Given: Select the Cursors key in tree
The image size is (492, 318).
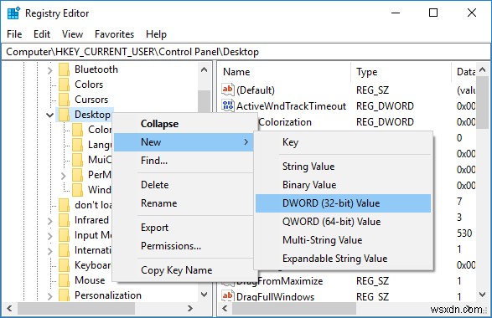Looking at the screenshot, I should pyautogui.click(x=91, y=100).
